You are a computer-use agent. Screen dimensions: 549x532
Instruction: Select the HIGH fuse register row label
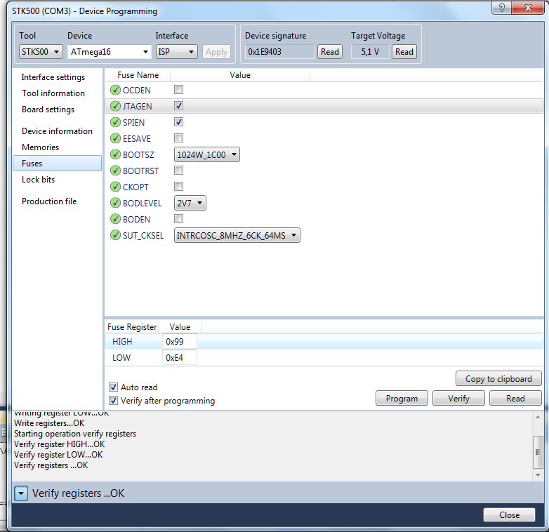tap(122, 342)
